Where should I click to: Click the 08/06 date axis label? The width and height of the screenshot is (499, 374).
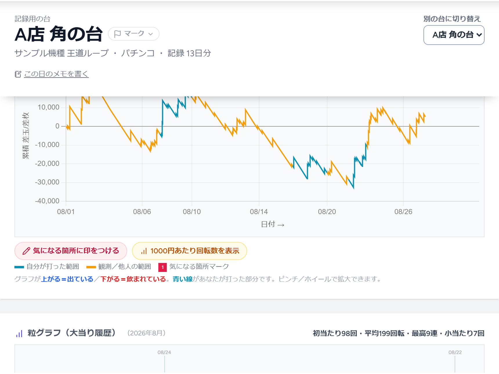[142, 212]
